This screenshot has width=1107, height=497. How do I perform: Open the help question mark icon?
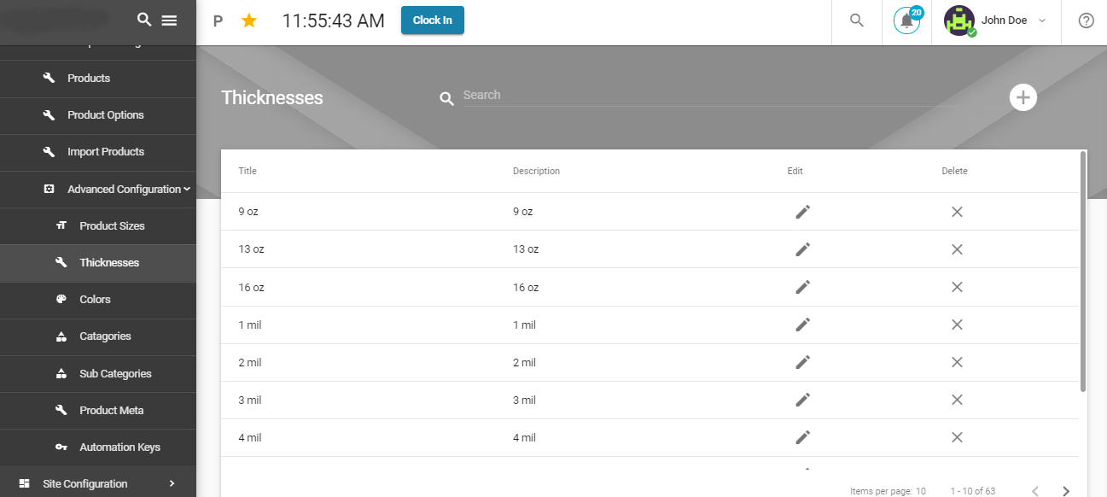[x=1086, y=21]
